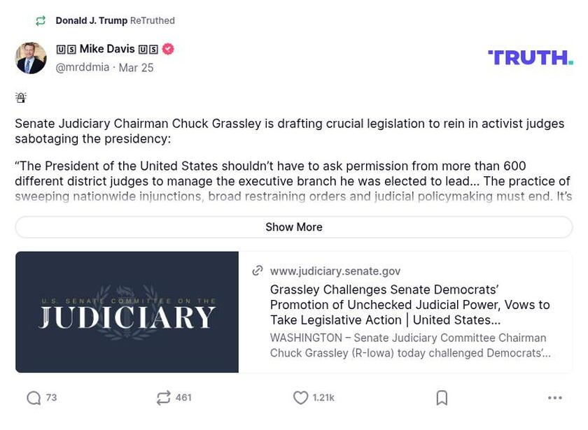Viewport: 588px width, 430px height.
Task: Click the ReTruth arrows icon
Action: coord(163,398)
